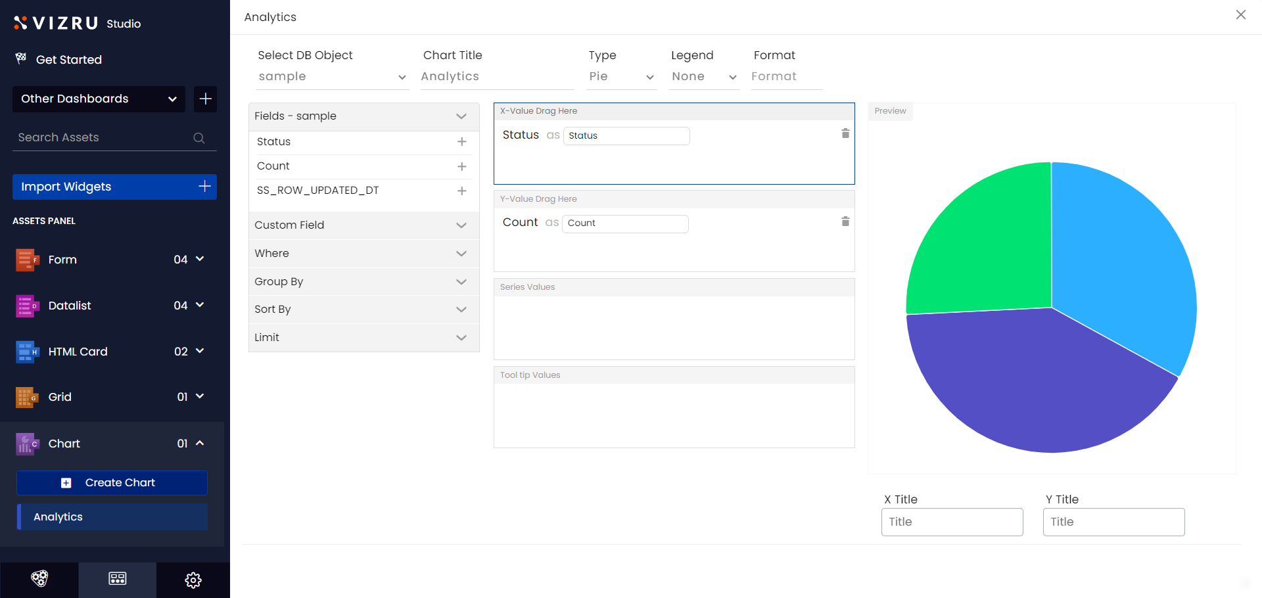Click the plus icon next to Status field
This screenshot has height=598, width=1262.
click(461, 142)
